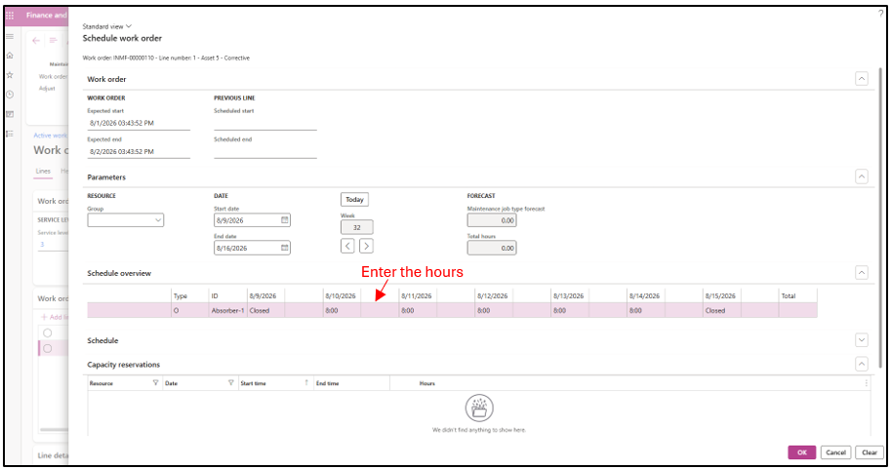Click the Closed cell under 8/15/2026
The image size is (891, 469).
[x=721, y=311]
